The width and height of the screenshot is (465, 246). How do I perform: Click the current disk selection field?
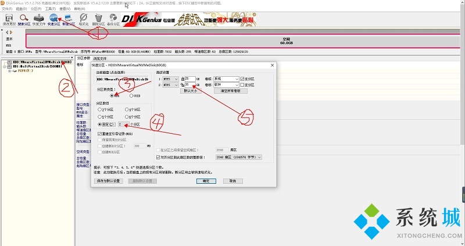pos(124,79)
